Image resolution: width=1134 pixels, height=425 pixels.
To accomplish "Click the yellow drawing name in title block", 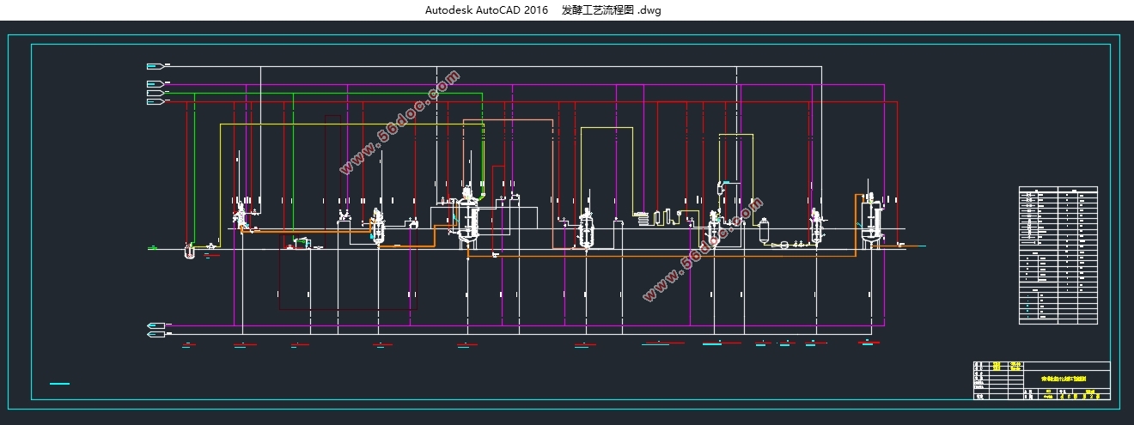I will point(1062,378).
